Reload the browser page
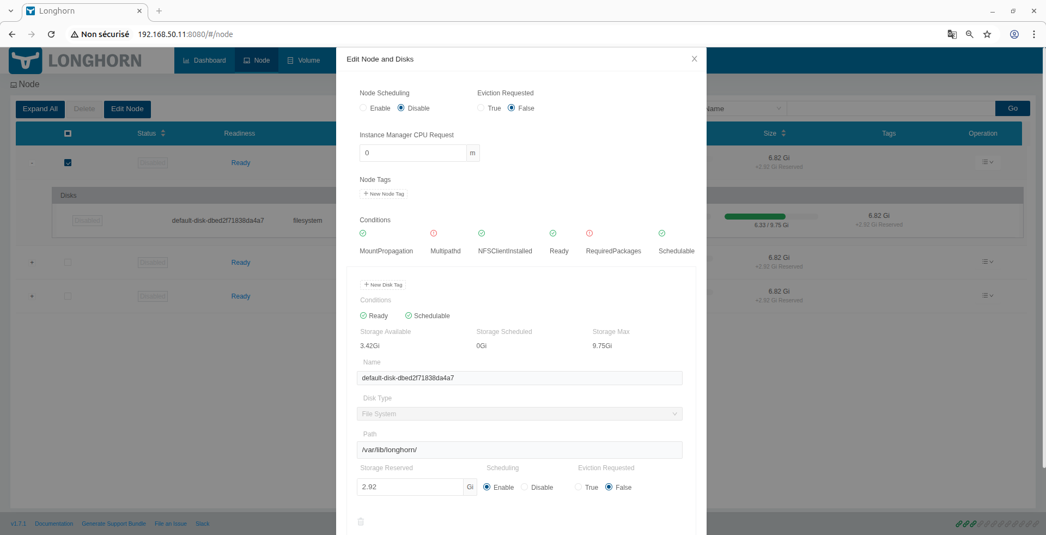This screenshot has width=1046, height=535. [x=51, y=34]
